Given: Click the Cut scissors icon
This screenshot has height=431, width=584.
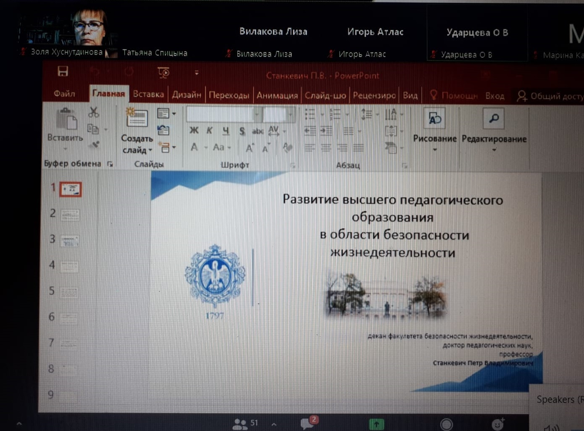Looking at the screenshot, I should (93, 112).
